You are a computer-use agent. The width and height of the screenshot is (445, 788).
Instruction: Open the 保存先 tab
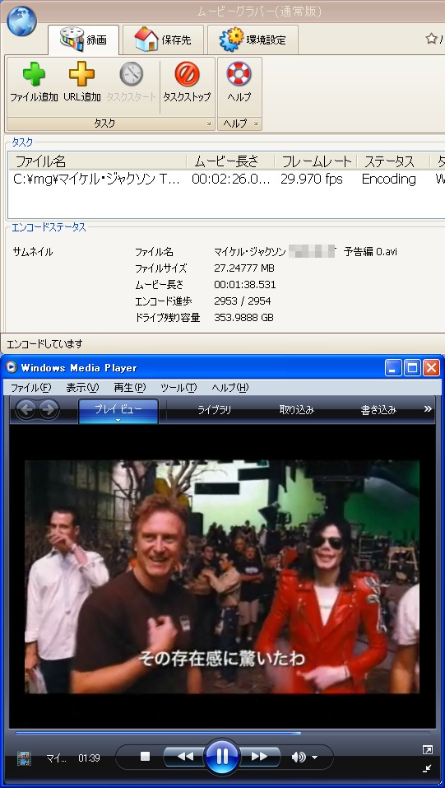163,40
